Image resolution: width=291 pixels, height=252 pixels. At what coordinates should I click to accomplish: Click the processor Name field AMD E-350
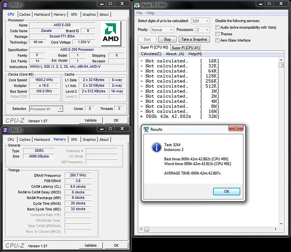pos(62,25)
